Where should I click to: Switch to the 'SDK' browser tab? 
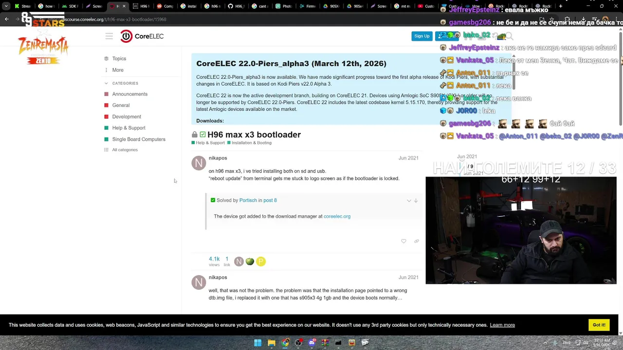pyautogui.click(x=70, y=6)
